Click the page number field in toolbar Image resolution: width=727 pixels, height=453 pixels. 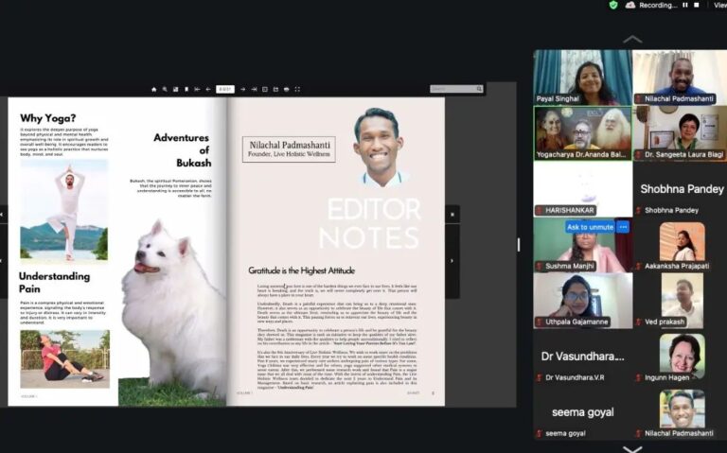pos(225,89)
